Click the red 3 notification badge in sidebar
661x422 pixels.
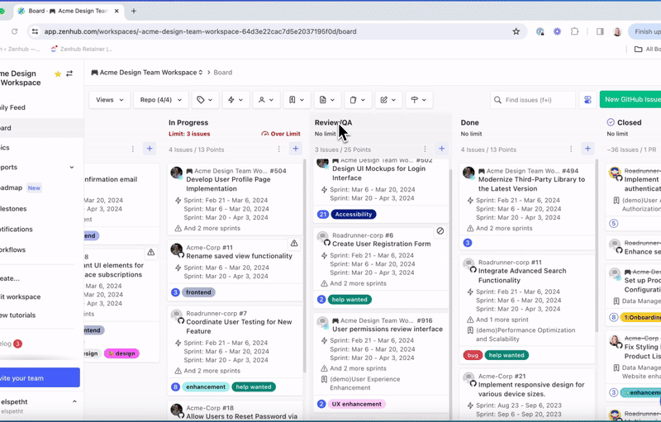pos(17,344)
